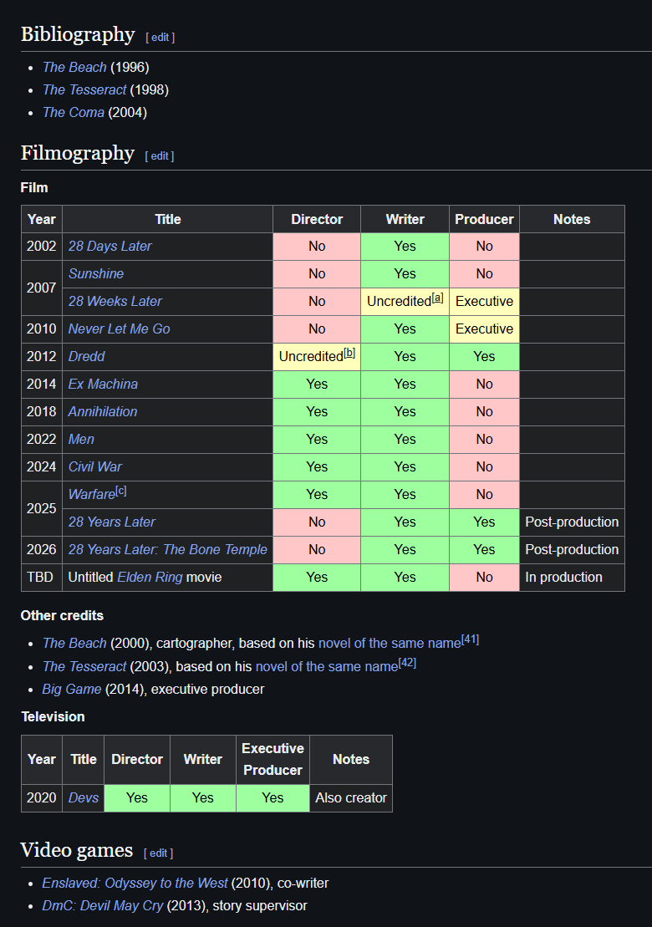Select the TBD year cell
The height and width of the screenshot is (927, 652).
click(42, 578)
